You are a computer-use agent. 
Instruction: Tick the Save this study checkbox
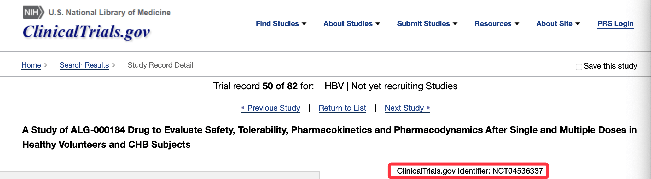pos(579,67)
